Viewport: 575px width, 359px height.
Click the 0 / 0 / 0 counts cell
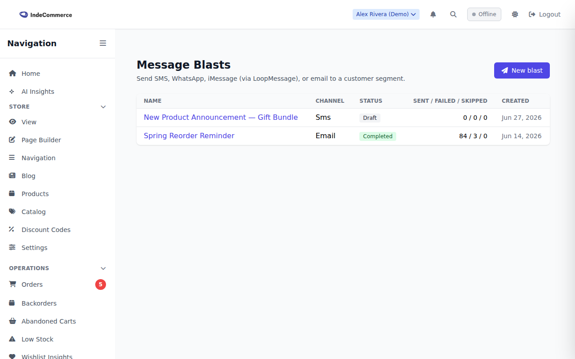[475, 118]
